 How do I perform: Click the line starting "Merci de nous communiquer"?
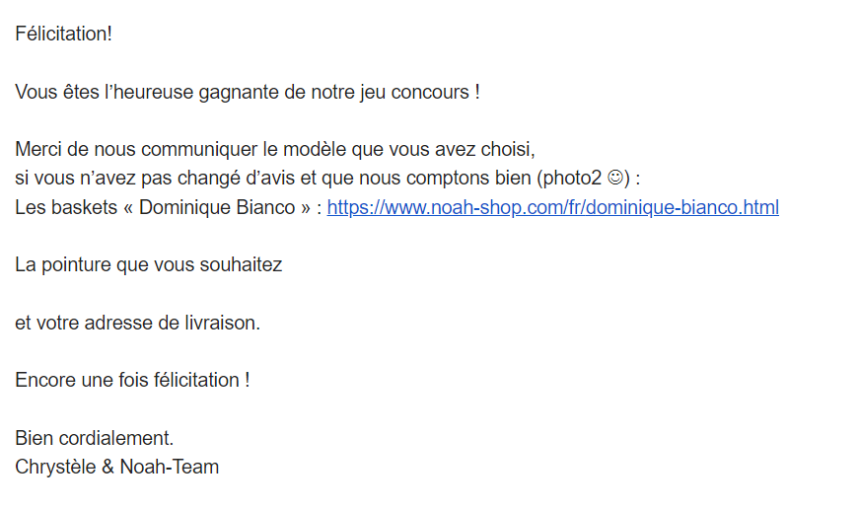point(274,150)
